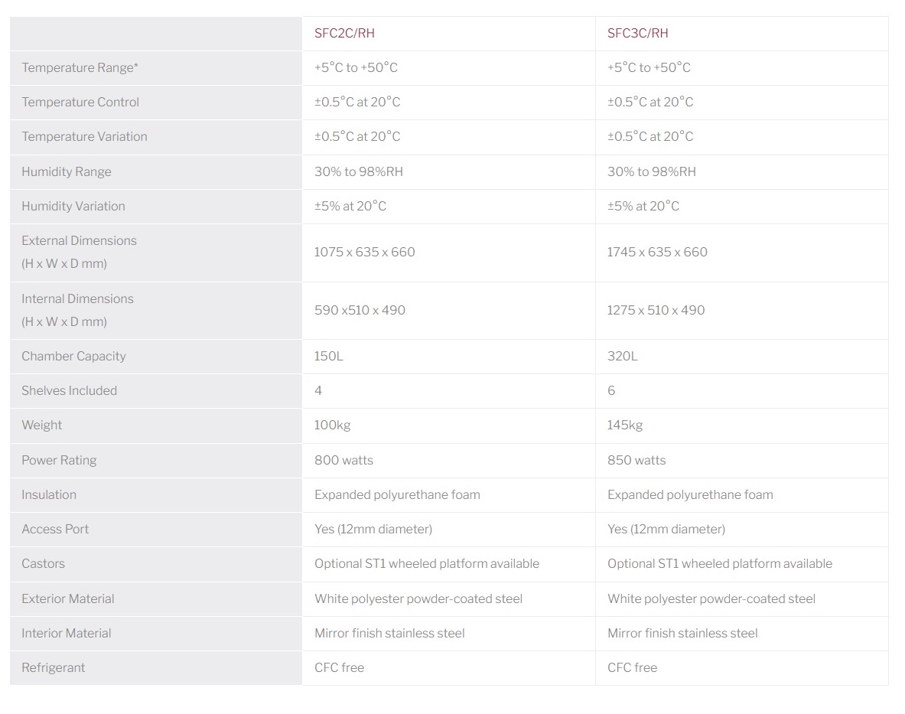Click the Shelves Included row label
Image resolution: width=905 pixels, height=714 pixels.
(69, 390)
